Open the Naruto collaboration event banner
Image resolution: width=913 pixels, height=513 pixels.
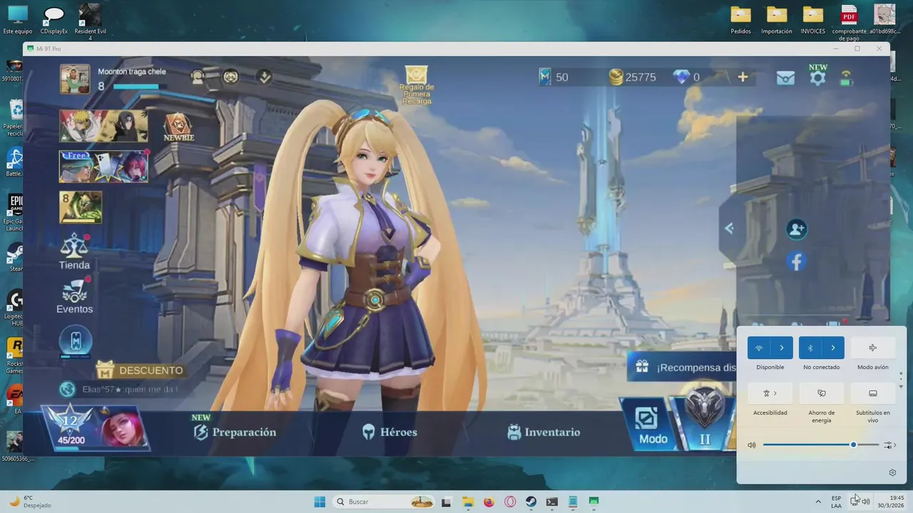[103, 126]
